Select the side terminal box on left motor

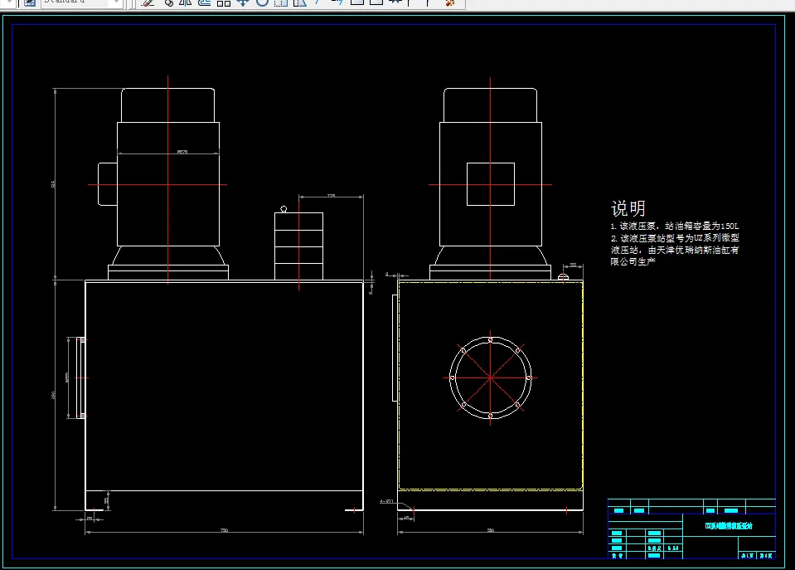point(108,184)
